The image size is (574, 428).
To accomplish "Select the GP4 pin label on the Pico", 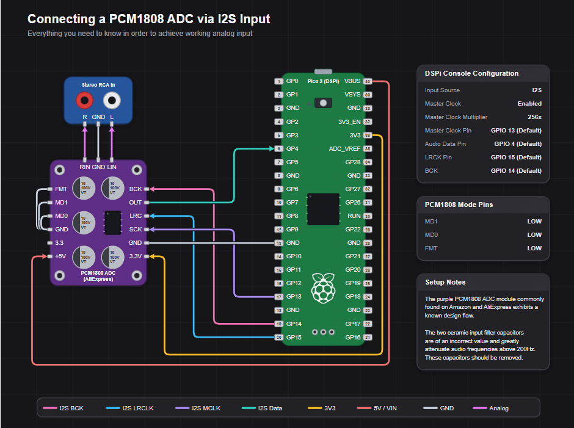I will 292,148.
